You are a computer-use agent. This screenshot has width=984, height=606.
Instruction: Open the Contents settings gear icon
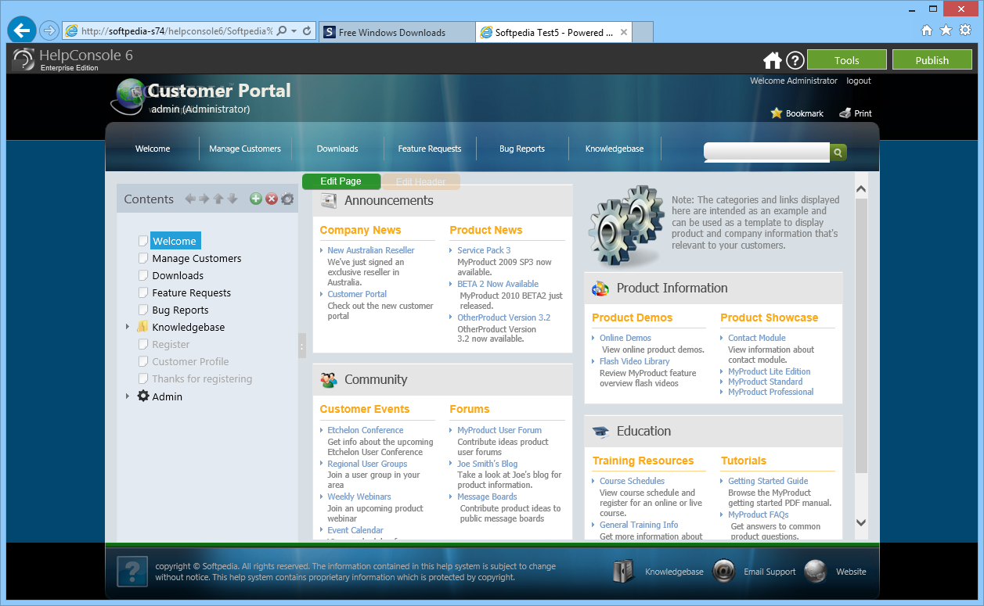[287, 199]
